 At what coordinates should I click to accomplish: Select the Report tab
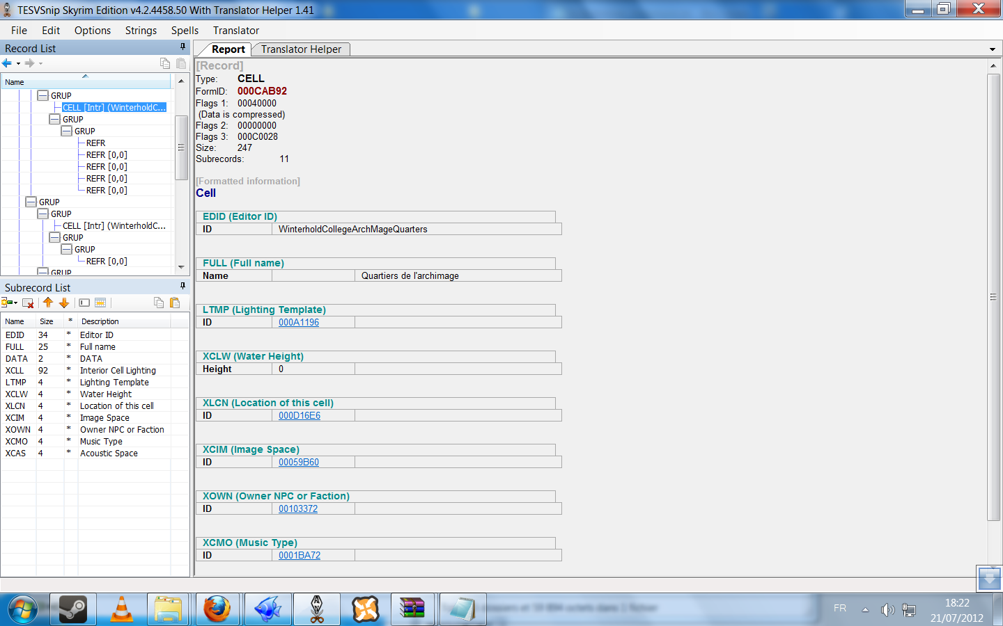(x=228, y=49)
